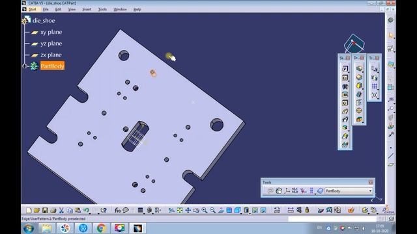Screen dimensions: 417x234
Task: Open the Edit menu
Action: click(58, 9)
